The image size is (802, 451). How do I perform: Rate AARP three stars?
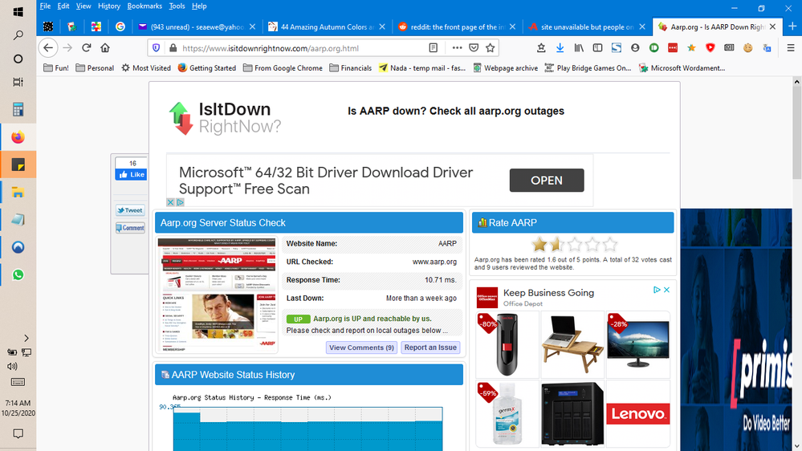pos(574,245)
